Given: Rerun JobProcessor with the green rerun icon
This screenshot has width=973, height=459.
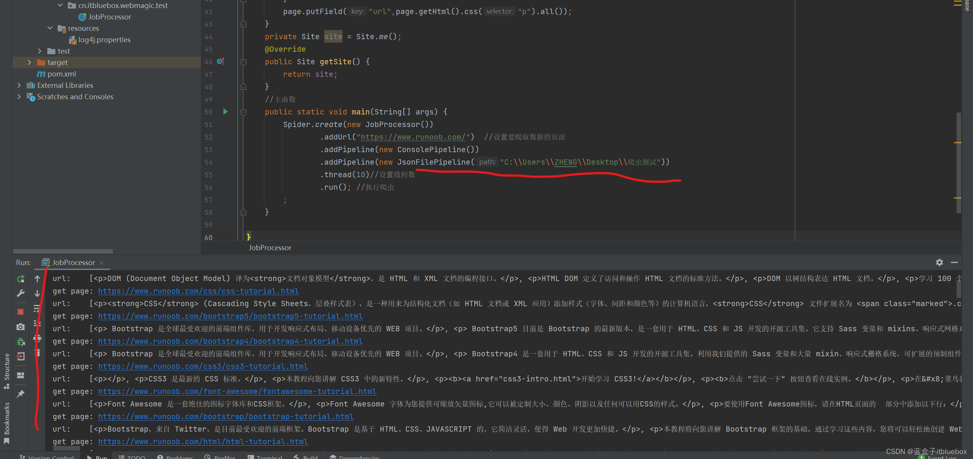Looking at the screenshot, I should pos(21,279).
